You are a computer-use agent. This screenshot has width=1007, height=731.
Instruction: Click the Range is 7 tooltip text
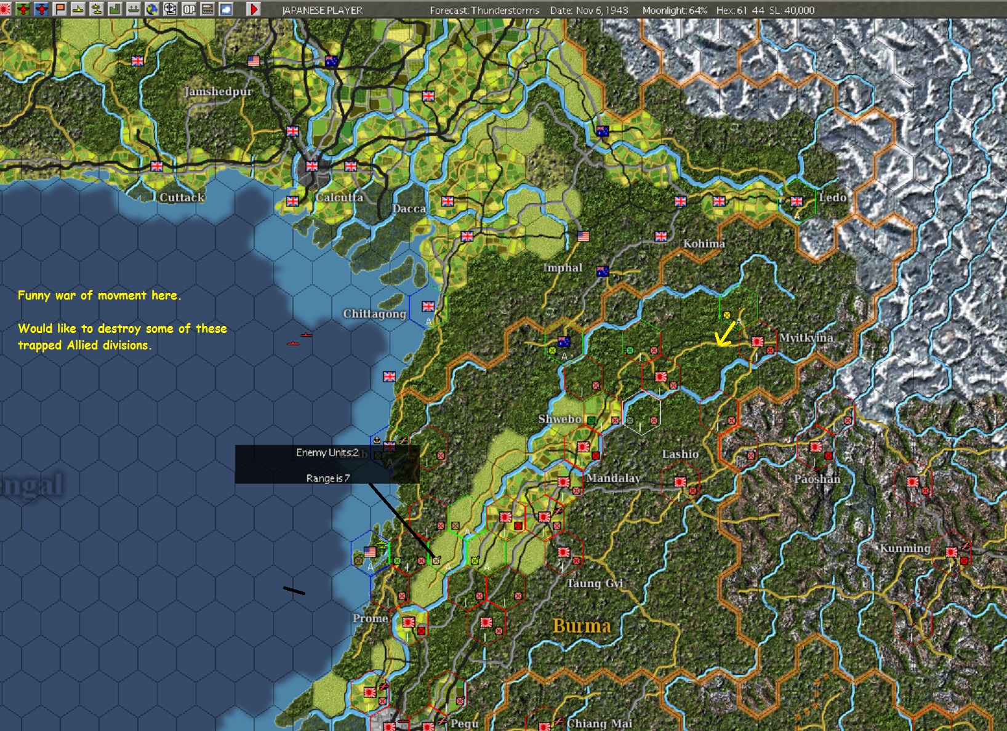point(328,479)
